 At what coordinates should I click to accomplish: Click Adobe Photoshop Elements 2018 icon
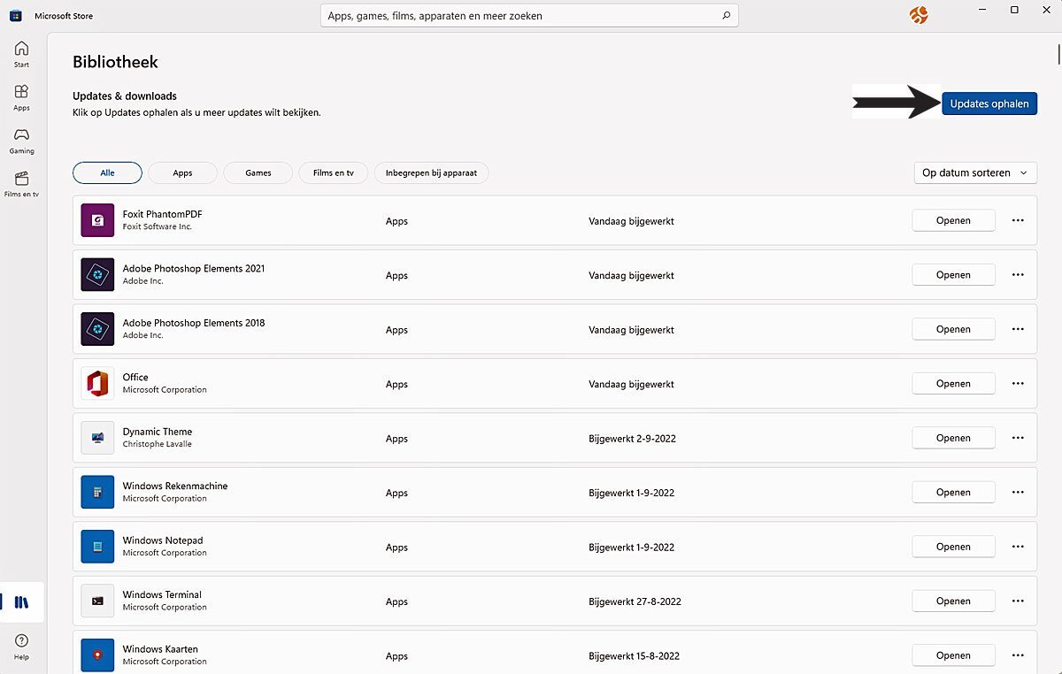coord(97,329)
